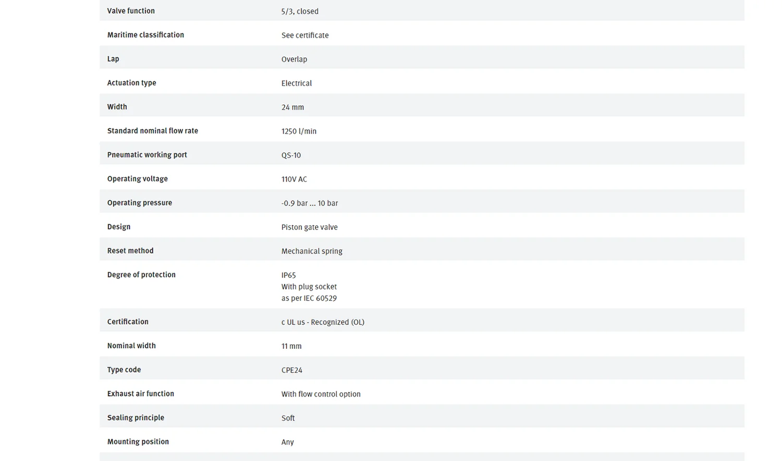This screenshot has width=782, height=461.
Task: Select the 'as per IEC 60529' text
Action: pos(309,298)
